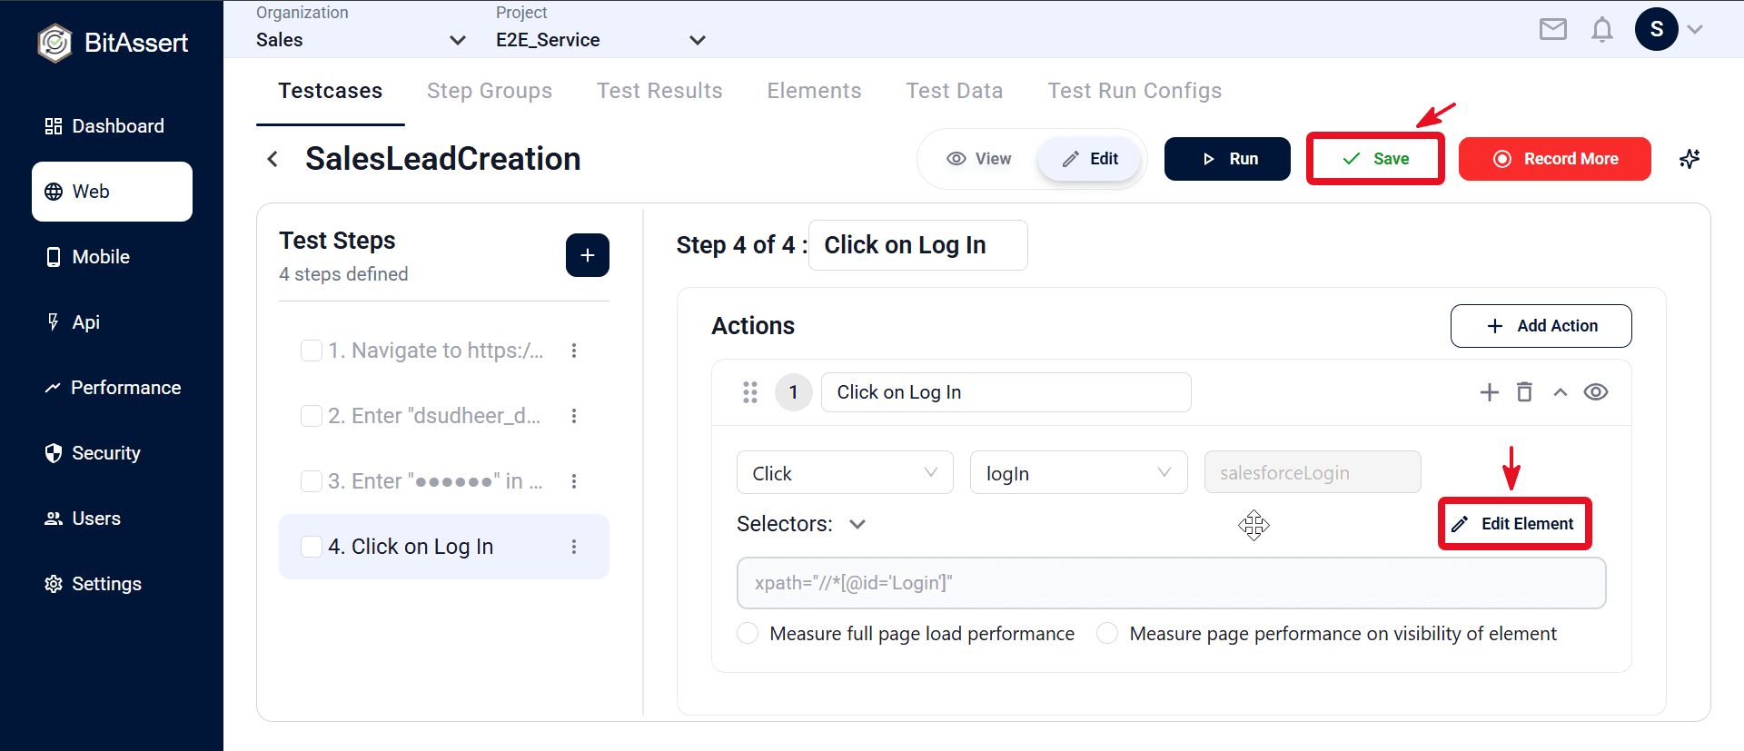
Task: Open the mail inbox icon
Action: 1553,29
